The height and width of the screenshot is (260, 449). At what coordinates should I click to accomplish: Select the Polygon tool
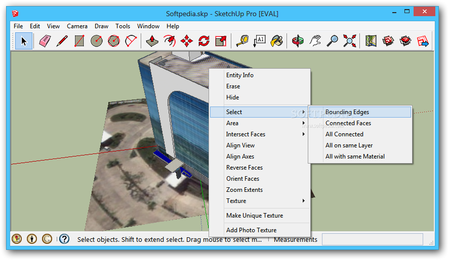point(114,41)
